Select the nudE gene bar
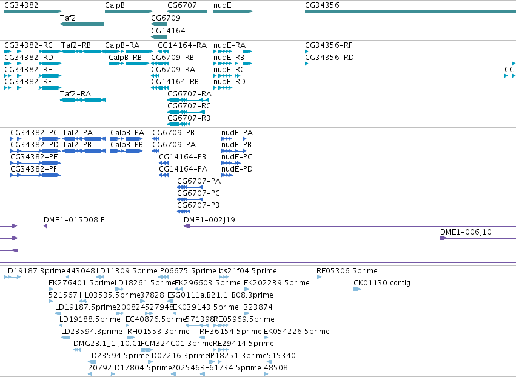The height and width of the screenshot is (377, 516). [233, 12]
